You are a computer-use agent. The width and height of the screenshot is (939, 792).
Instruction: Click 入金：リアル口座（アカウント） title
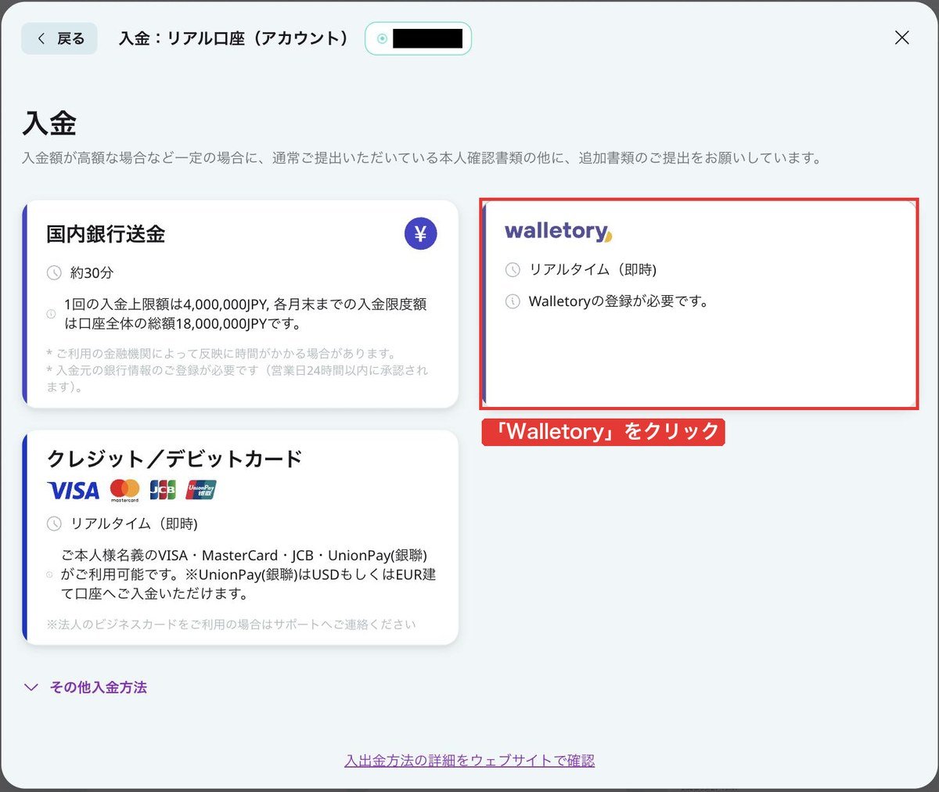click(234, 38)
